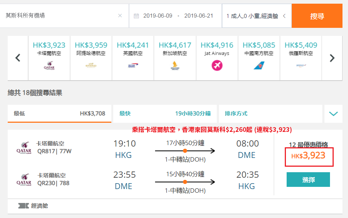Viewport: 348px width, 218px height.
Task: Click the teal 選擇 select button
Action: [308, 180]
